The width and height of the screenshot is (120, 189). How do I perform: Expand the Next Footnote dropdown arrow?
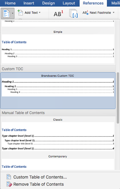[113, 13]
